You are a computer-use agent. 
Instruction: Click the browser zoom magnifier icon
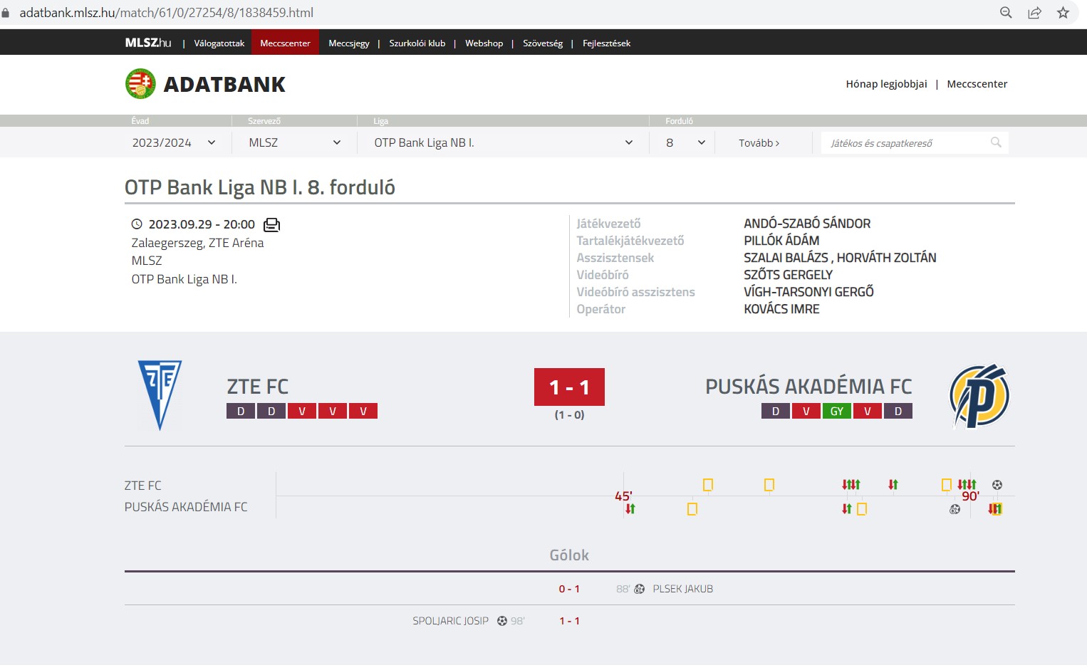pyautogui.click(x=1006, y=12)
